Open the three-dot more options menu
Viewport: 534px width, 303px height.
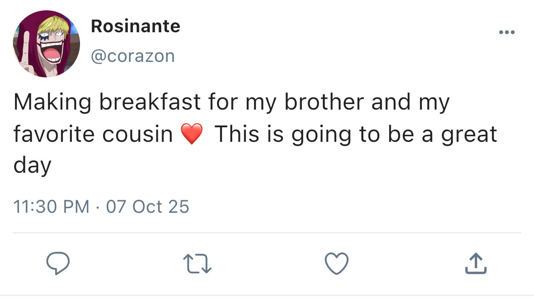507,32
